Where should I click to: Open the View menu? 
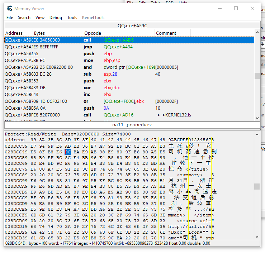[x=40, y=18]
